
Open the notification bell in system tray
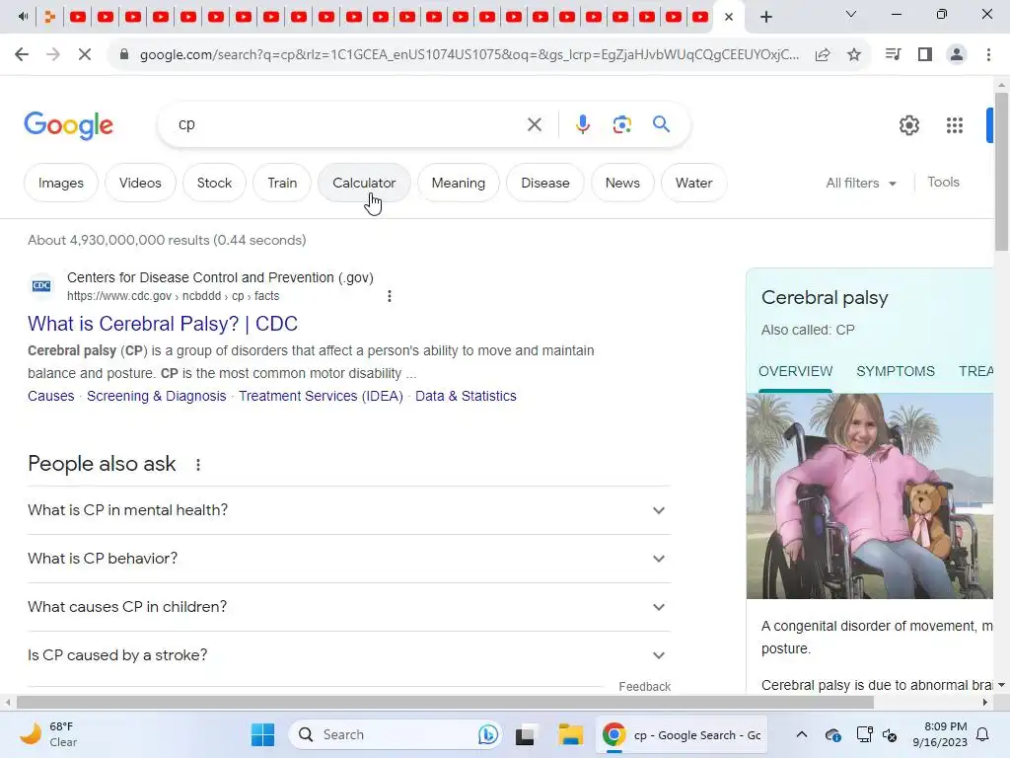tap(983, 734)
